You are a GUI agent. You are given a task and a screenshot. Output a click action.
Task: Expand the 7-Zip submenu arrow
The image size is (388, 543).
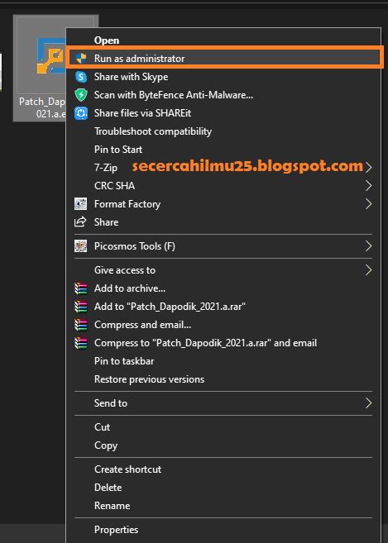tap(369, 168)
